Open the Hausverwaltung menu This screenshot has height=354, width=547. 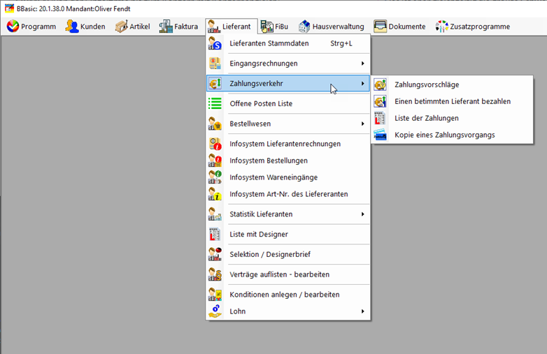[x=332, y=27]
